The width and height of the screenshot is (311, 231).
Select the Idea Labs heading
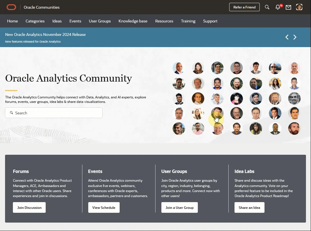[x=244, y=171]
